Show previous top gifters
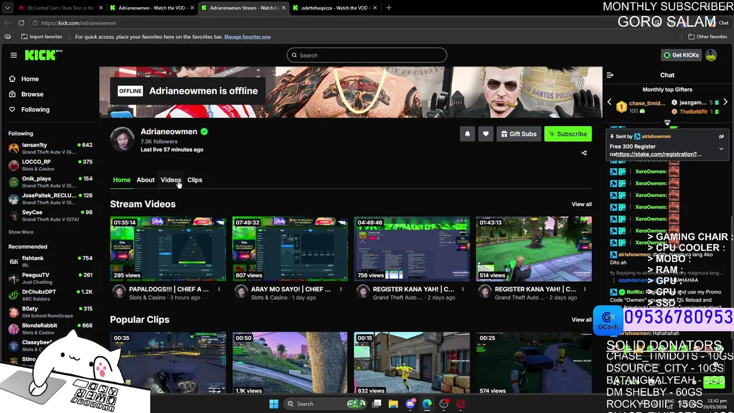This screenshot has width=734, height=413. (610, 102)
